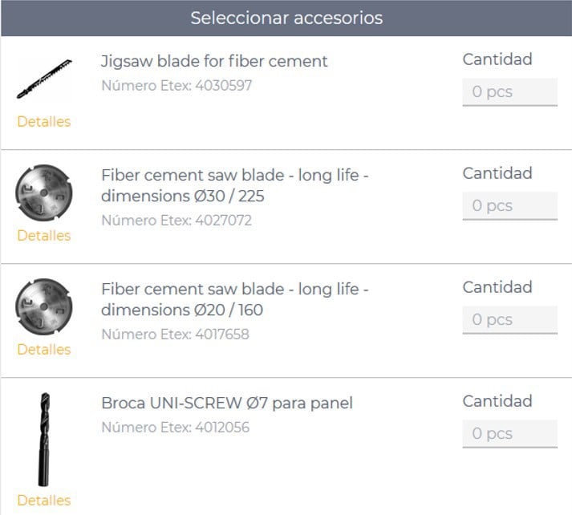Click Etex number 4030597 text
572x515 pixels.
[x=176, y=85]
